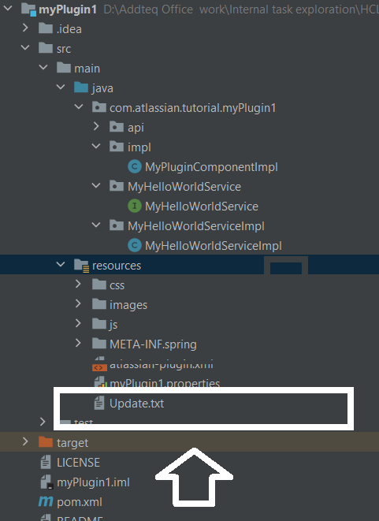Image resolution: width=379 pixels, height=521 pixels.
Task: Collapse com.atlassian.tutorial.myPlugin1 package
Action: click(x=79, y=107)
